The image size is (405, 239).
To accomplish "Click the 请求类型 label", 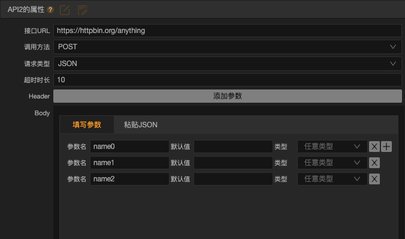I will (37, 64).
